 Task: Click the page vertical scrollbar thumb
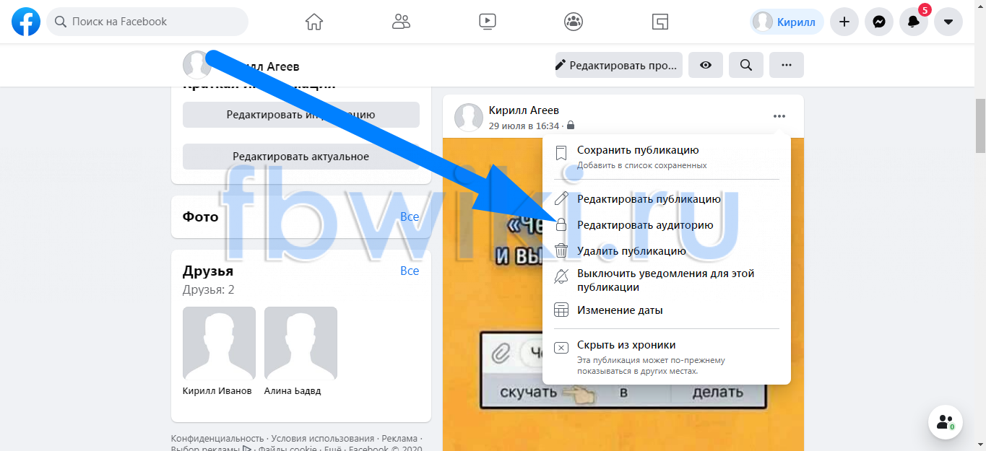[x=980, y=126]
